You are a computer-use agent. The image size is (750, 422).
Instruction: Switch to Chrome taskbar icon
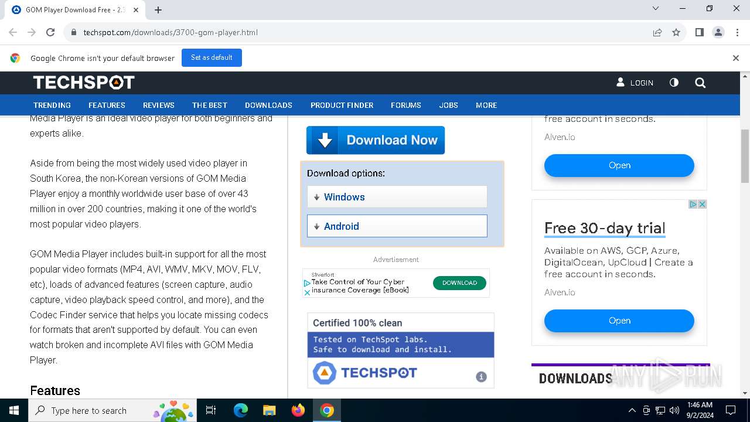point(327,410)
